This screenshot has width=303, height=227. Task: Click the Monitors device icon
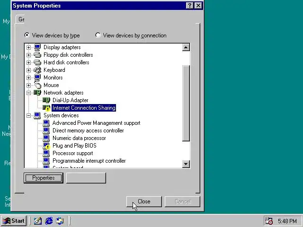click(37, 78)
